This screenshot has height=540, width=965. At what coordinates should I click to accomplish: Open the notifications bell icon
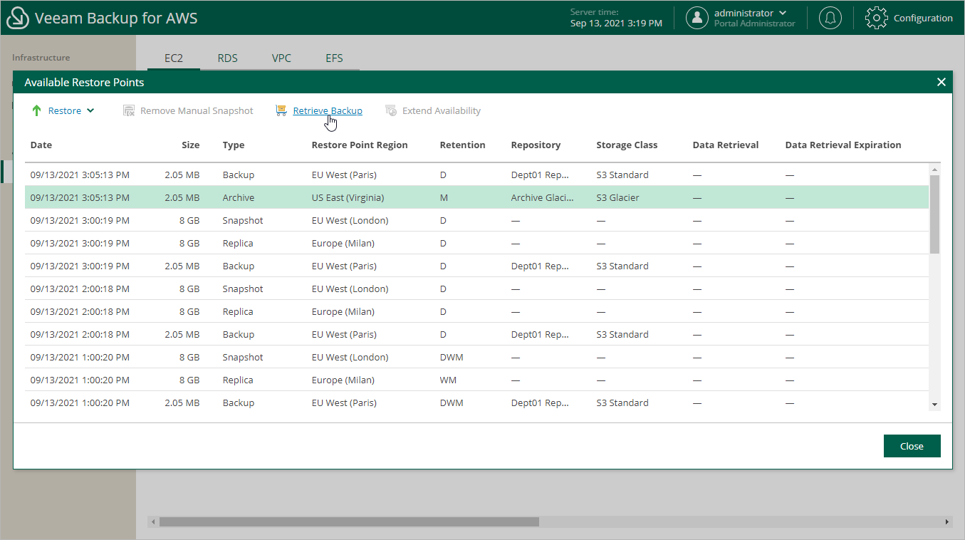coord(830,18)
